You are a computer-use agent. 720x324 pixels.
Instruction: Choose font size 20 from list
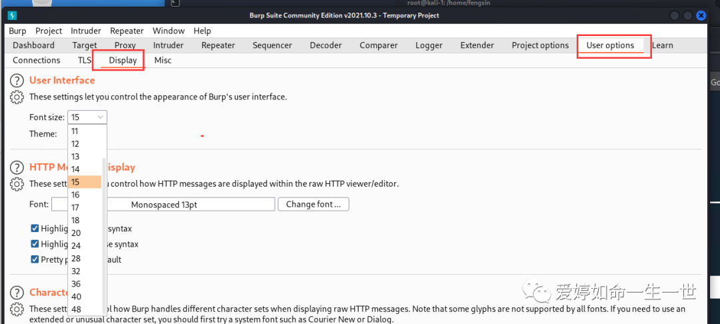[85, 233]
